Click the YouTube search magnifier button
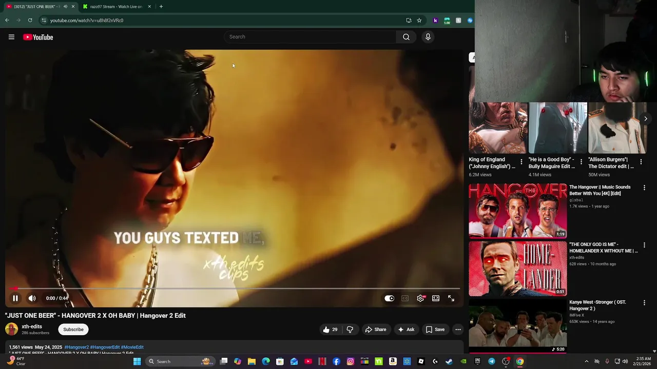 coord(406,37)
